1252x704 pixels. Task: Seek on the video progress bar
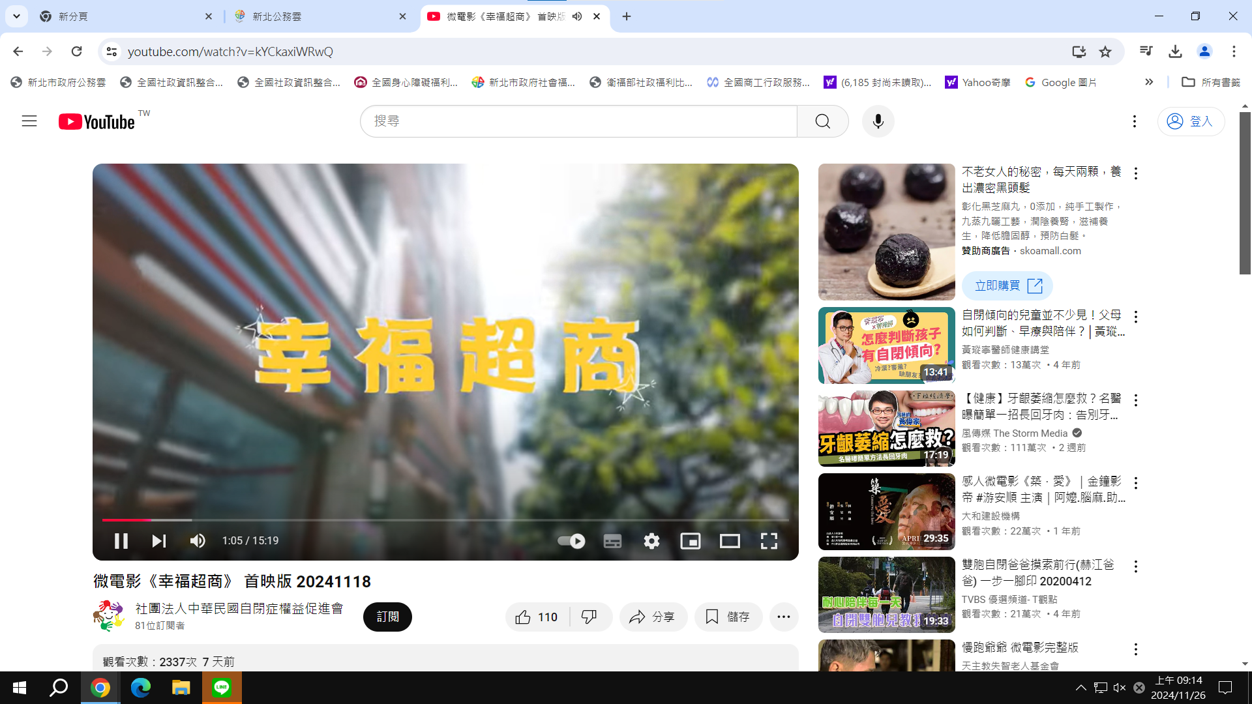445,520
